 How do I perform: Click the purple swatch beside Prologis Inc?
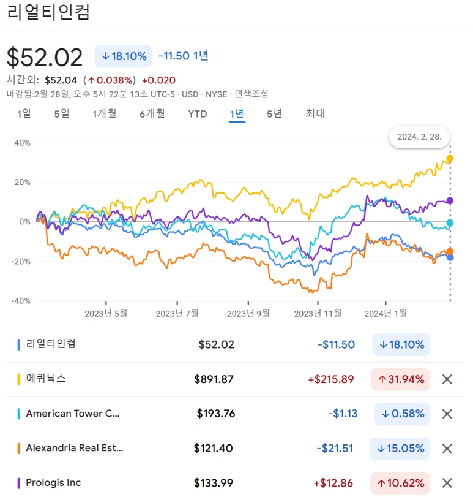(x=19, y=483)
